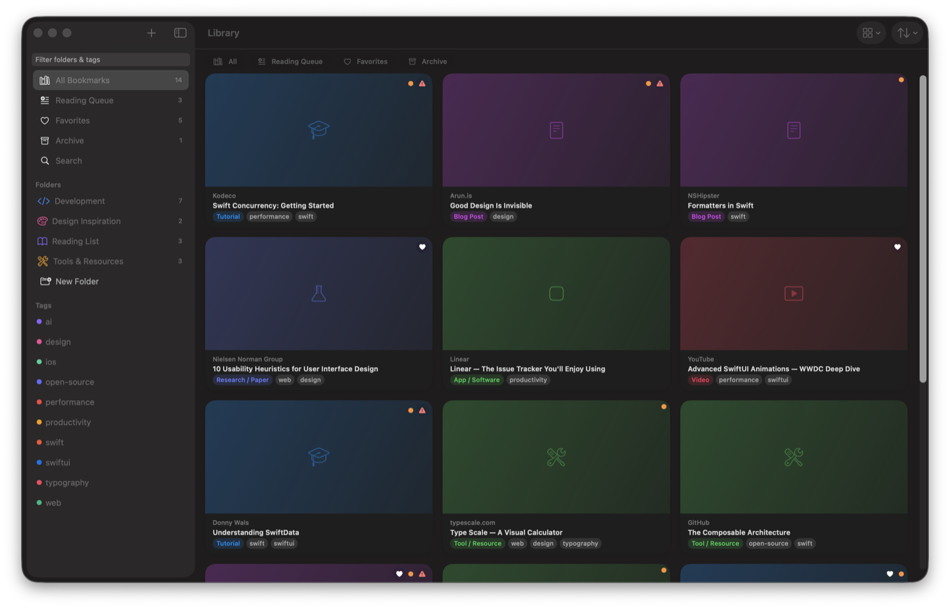Open the sort order dropdown

[x=907, y=33]
